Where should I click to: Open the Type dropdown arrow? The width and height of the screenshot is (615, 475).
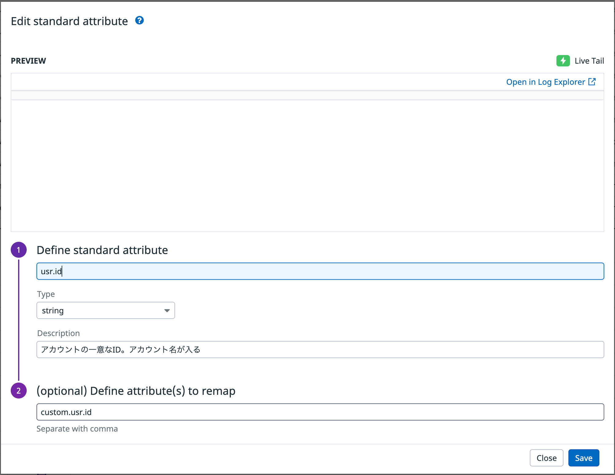[x=167, y=310]
